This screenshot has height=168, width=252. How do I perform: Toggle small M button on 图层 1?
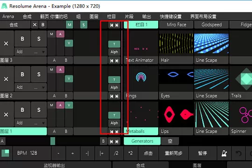(52, 105)
